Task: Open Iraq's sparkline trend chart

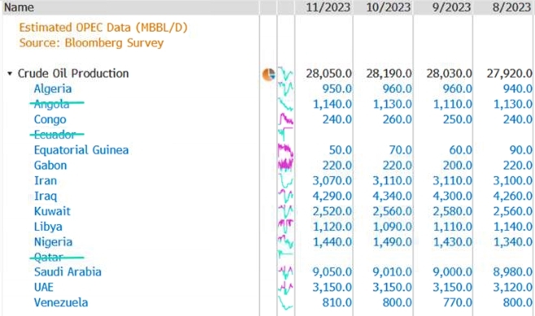Action: [x=285, y=196]
